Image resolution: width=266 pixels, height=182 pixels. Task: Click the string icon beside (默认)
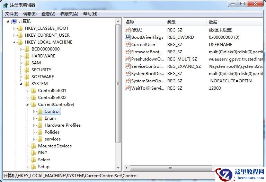[128, 30]
